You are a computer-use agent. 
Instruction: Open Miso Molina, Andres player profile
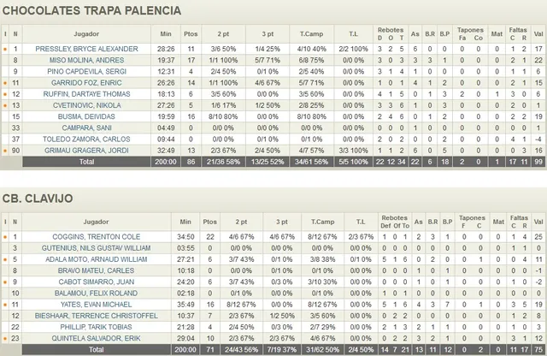pos(86,61)
